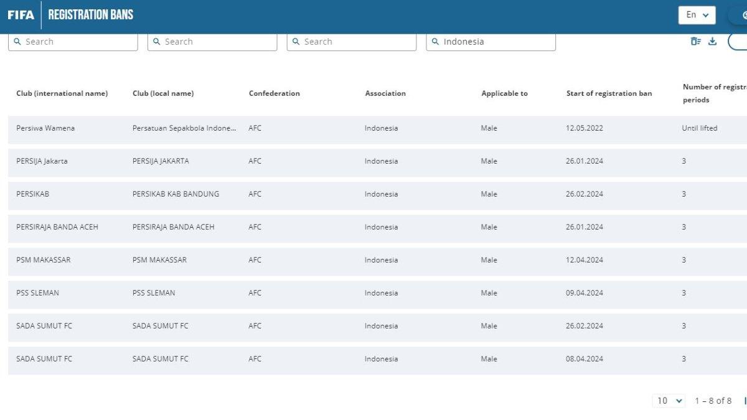Select the Until lifted value for Persiwa Wamena
Image resolution: width=747 pixels, height=420 pixels.
(700, 128)
